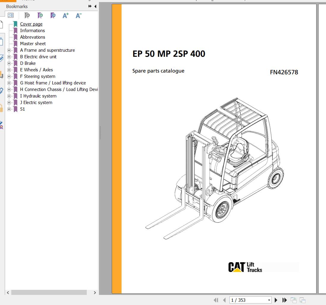326x305 pixels.
Task: Expand the H Connection Chassis bookmark
Action: [9, 89]
